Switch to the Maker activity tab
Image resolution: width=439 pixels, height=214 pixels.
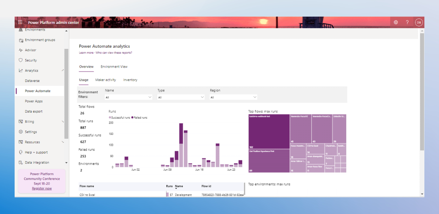point(105,80)
